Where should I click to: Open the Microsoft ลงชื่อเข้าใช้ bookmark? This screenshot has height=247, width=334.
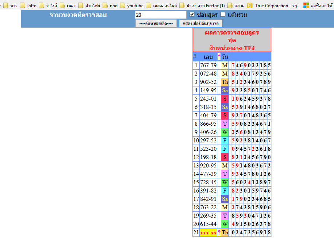point(318,5)
